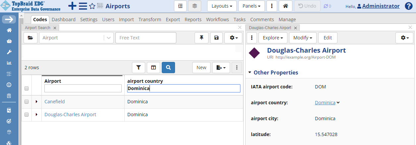
Task: Click the open folder icon
Action: [x=30, y=38]
